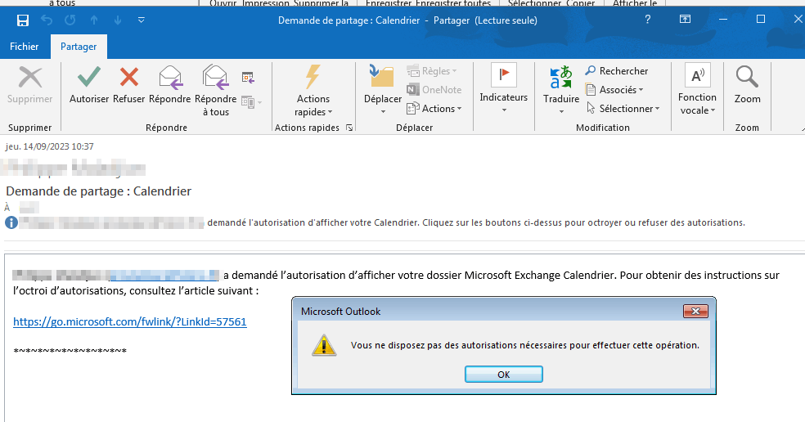This screenshot has height=422, width=805.
Task: Open the Actions rapides group dialog launcher
Action: tap(349, 128)
